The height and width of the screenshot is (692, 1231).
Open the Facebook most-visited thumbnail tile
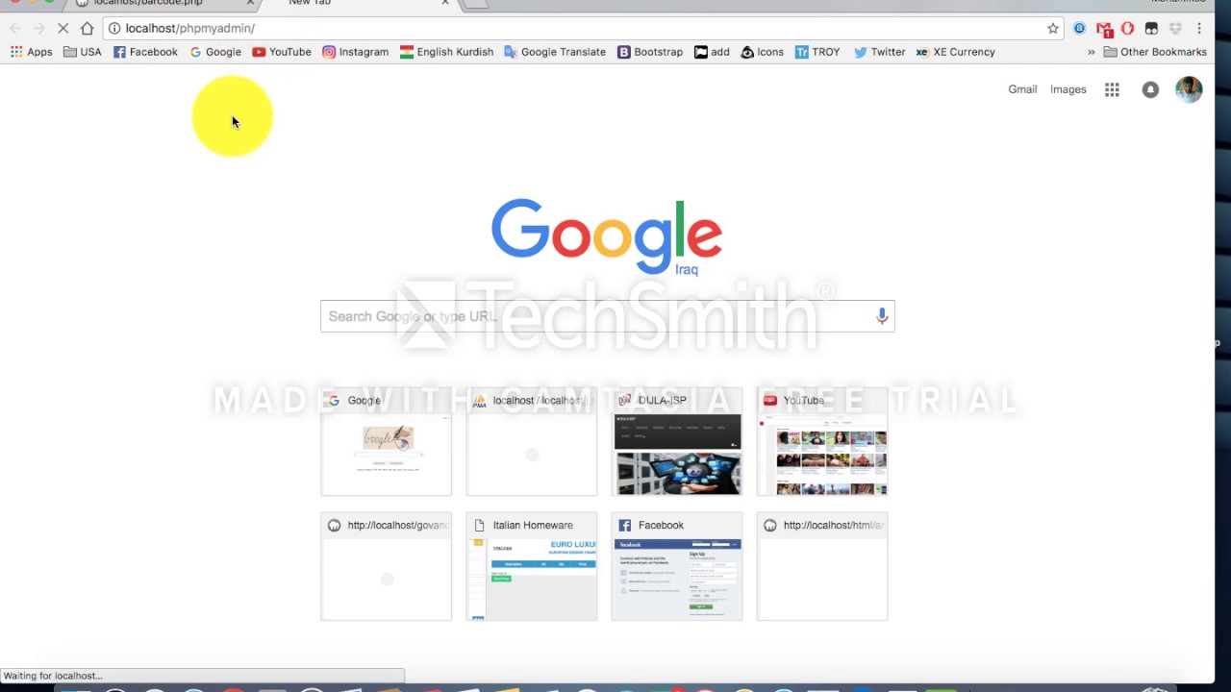pyautogui.click(x=677, y=567)
